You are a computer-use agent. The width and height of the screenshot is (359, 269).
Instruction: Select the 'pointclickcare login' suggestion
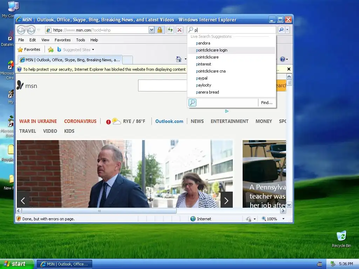[231, 50]
